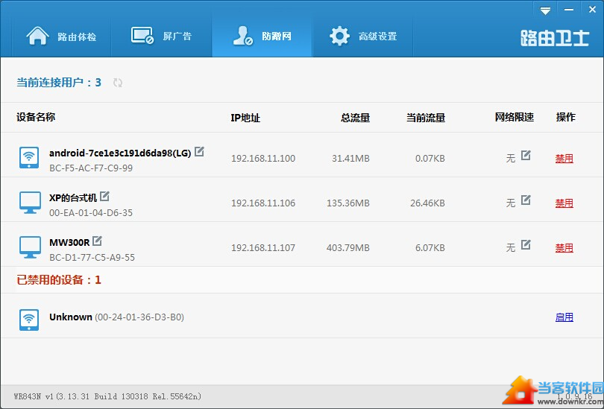Viewport: 604px width, 409px height.
Task: Click the Unknown blocked device icon
Action: 29,320
